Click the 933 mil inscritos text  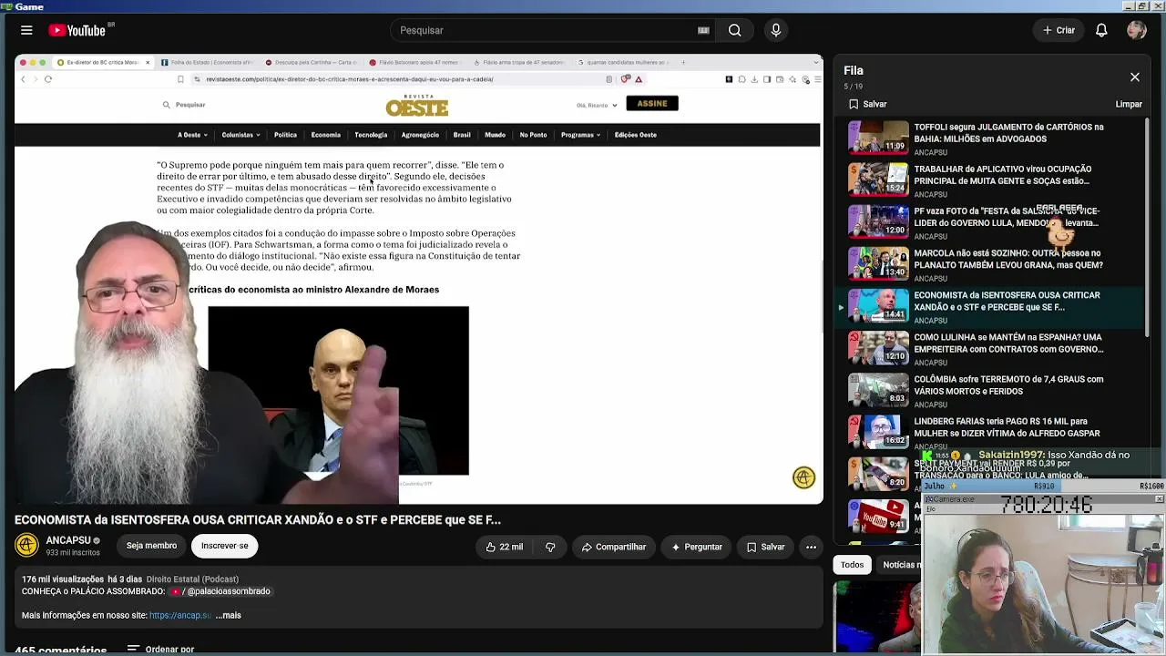(x=73, y=552)
